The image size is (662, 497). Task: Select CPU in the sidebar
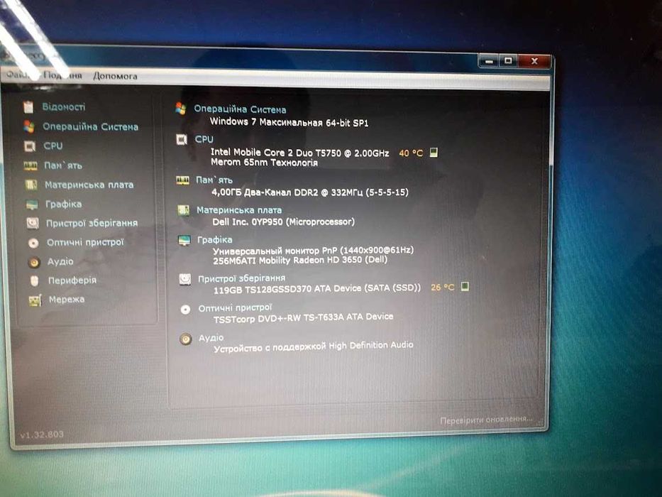click(53, 146)
